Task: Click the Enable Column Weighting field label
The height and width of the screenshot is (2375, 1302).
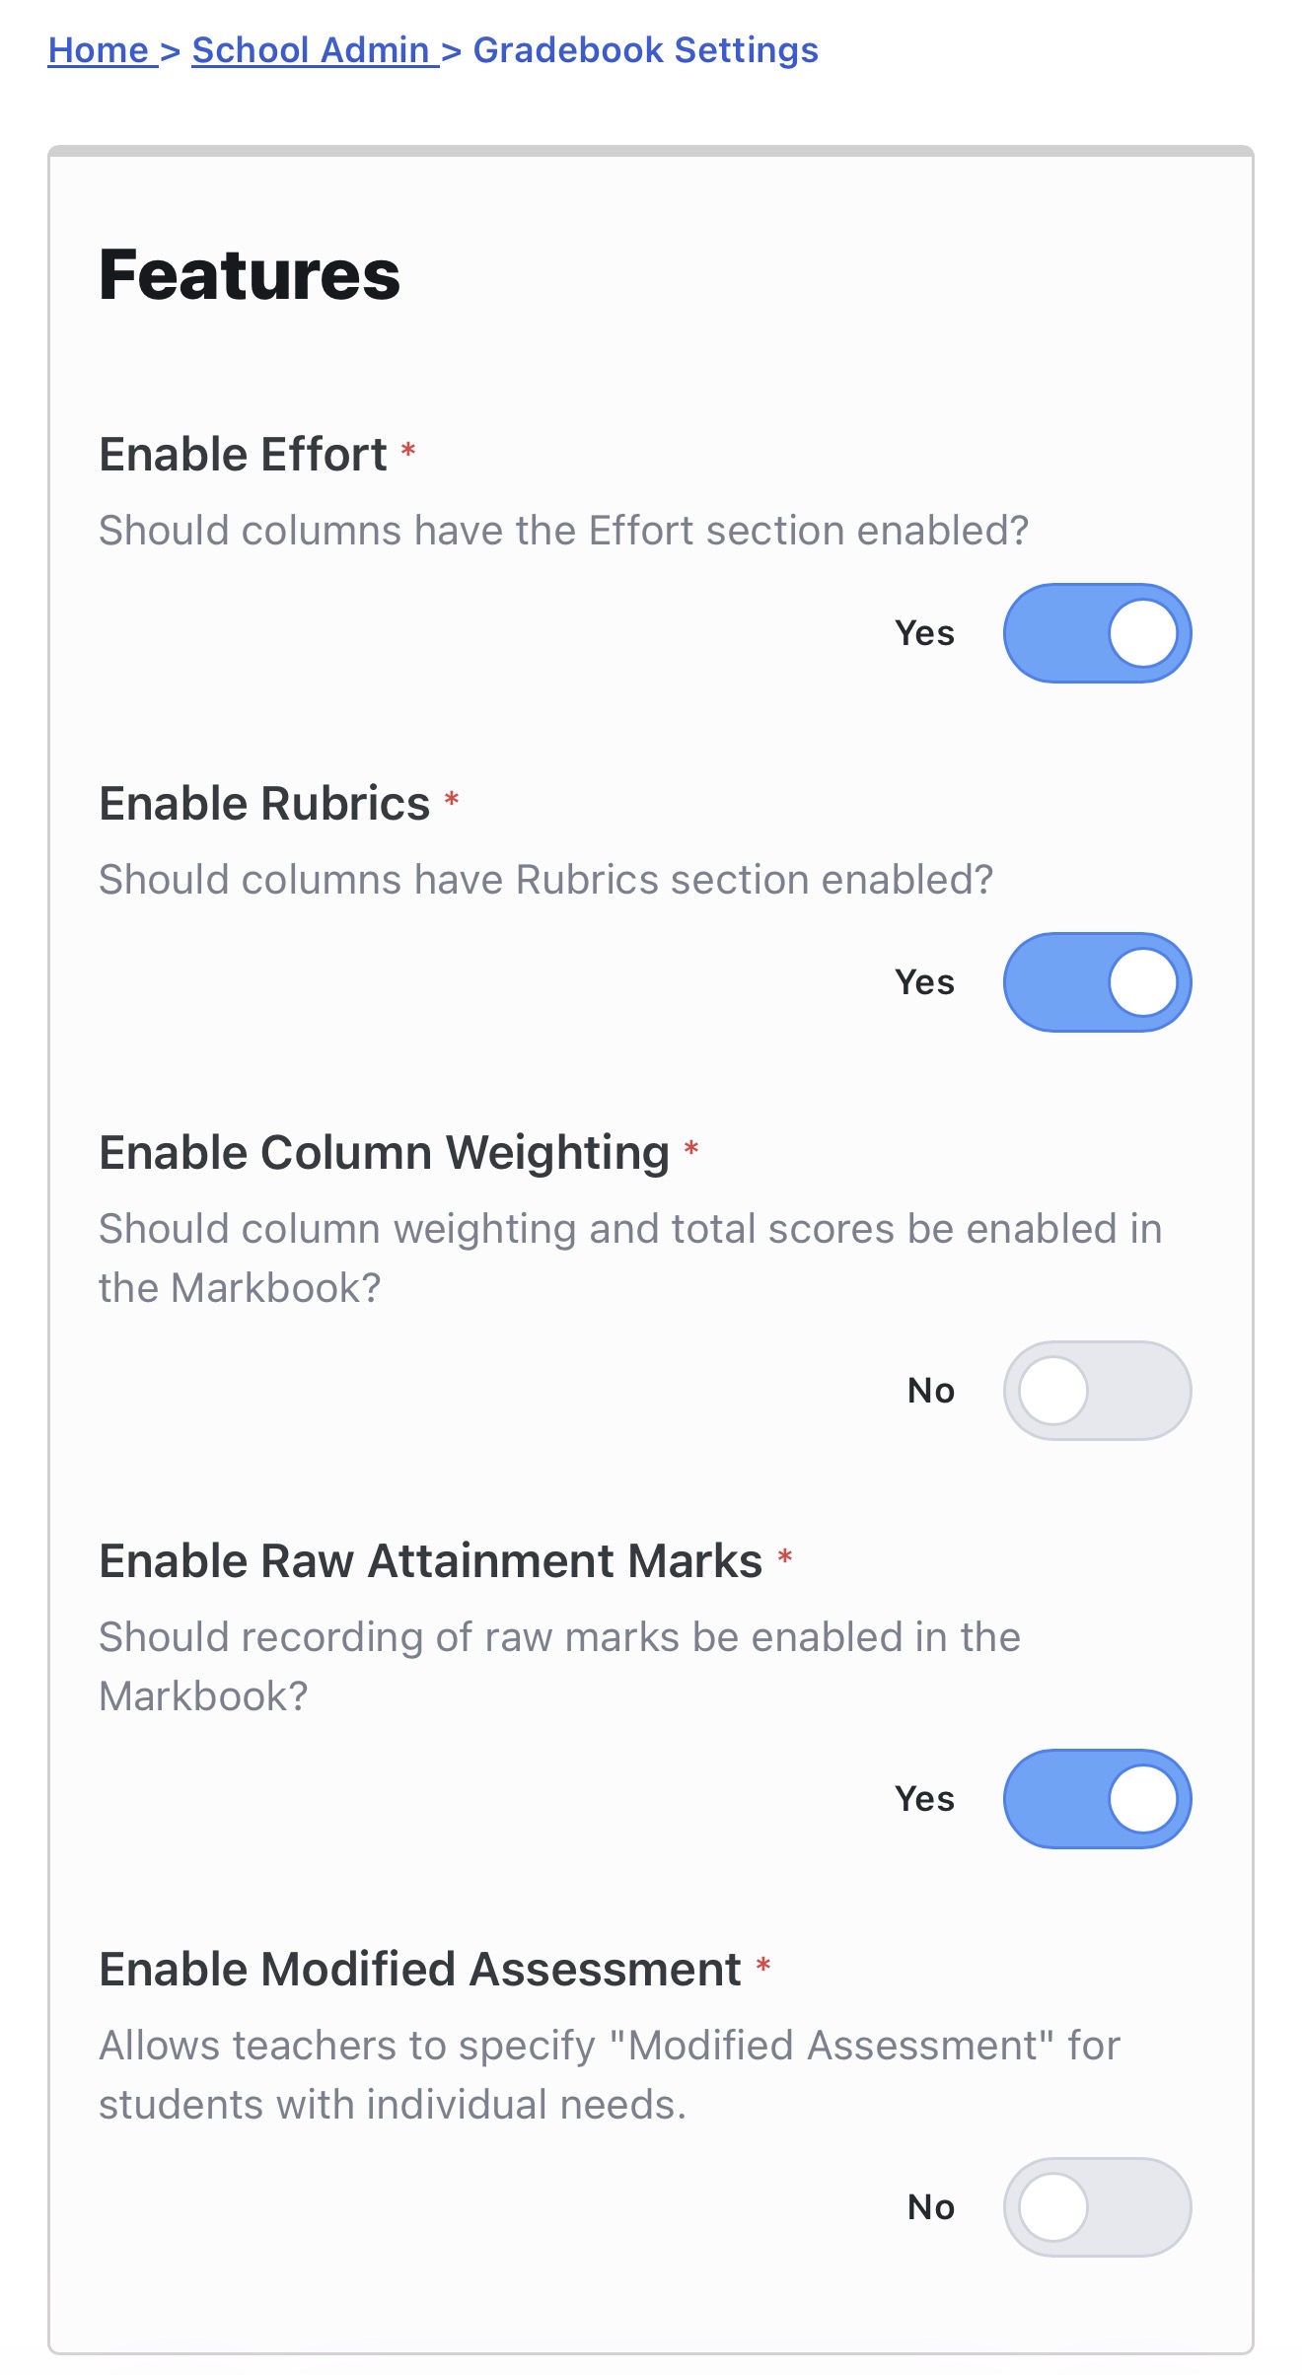Action: (x=384, y=1153)
